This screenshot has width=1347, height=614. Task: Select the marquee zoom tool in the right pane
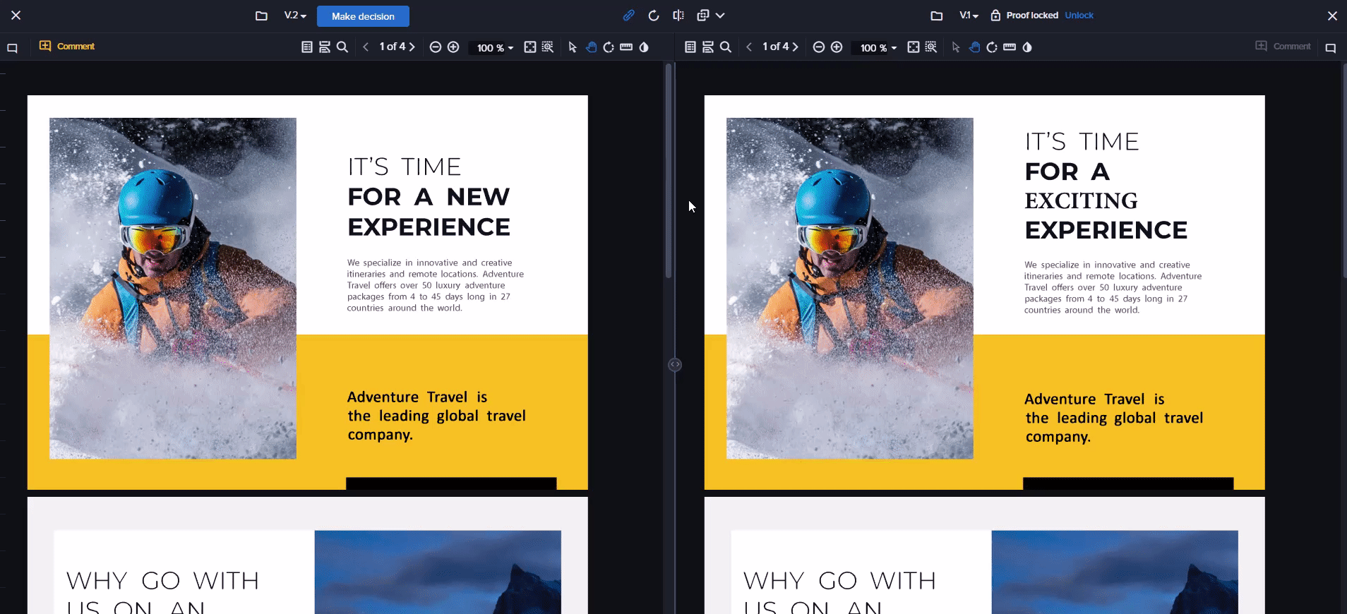tap(931, 47)
